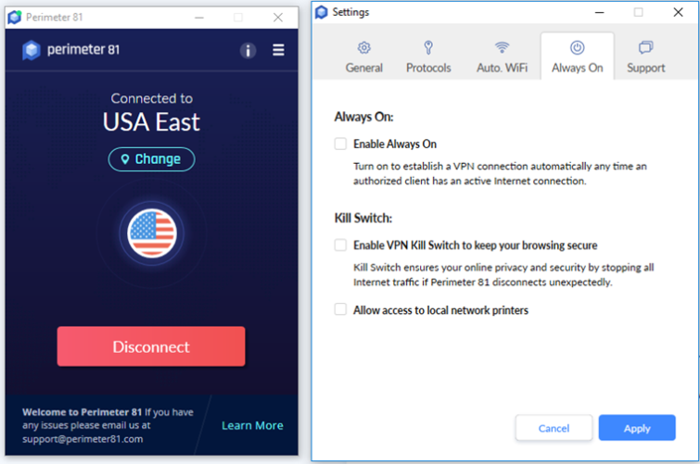
Task: Click the USA flag connection icon
Action: pyautogui.click(x=152, y=233)
